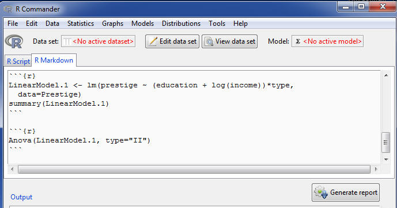397x208 pixels.
Task: Click the 'Data set:' label
Action: tap(46, 41)
